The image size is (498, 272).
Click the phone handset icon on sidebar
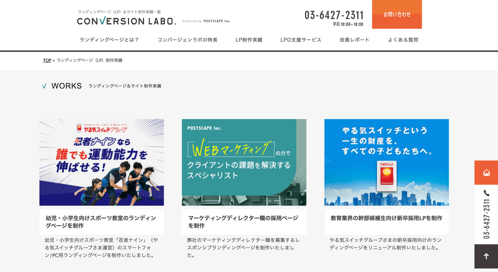(x=486, y=193)
